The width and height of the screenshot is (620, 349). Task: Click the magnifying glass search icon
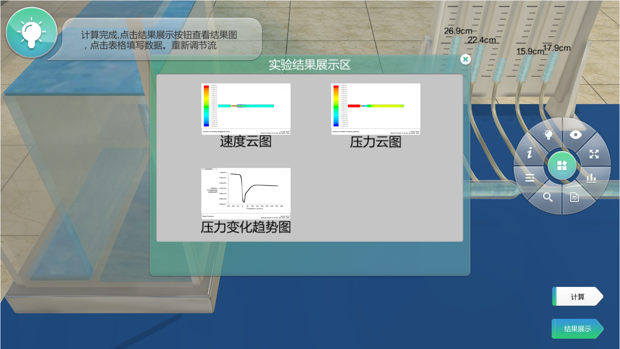pos(547,197)
